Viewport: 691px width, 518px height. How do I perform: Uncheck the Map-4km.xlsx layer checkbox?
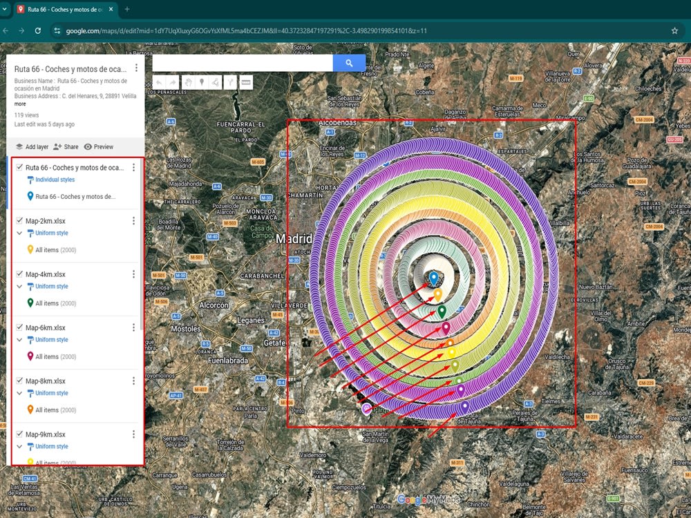(x=19, y=274)
